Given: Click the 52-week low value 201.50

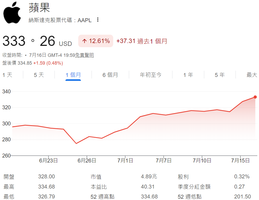Looking at the screenshot, I should click(x=243, y=197).
